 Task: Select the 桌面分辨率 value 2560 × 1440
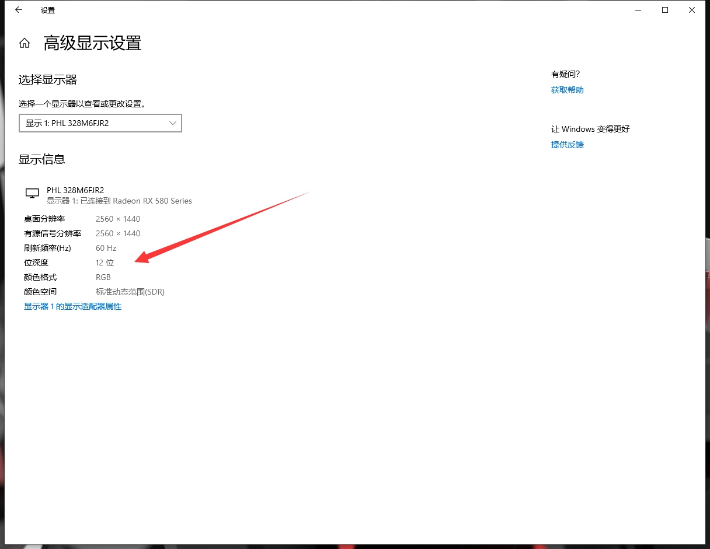(x=118, y=218)
